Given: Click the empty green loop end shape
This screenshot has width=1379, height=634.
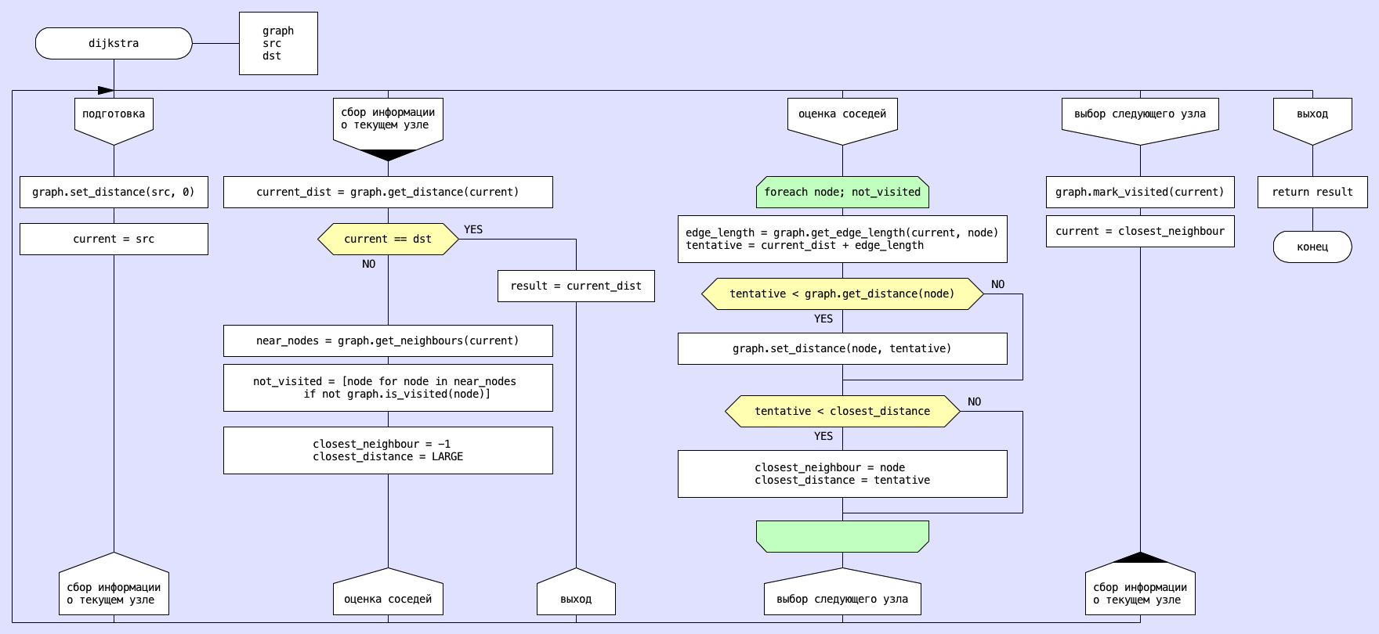Looking at the screenshot, I should click(842, 536).
